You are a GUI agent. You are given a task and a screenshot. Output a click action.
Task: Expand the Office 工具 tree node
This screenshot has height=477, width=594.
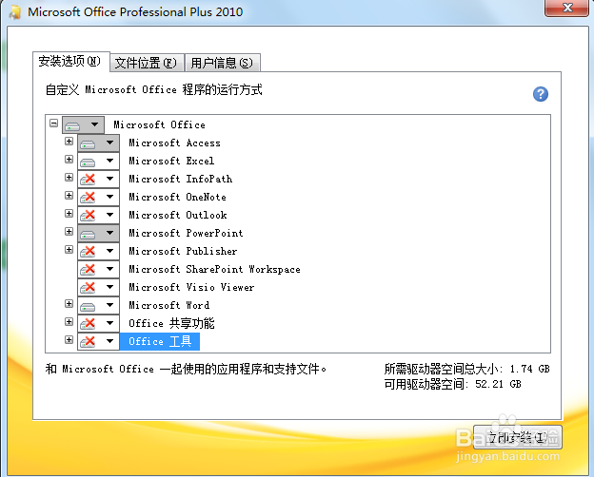(x=69, y=339)
